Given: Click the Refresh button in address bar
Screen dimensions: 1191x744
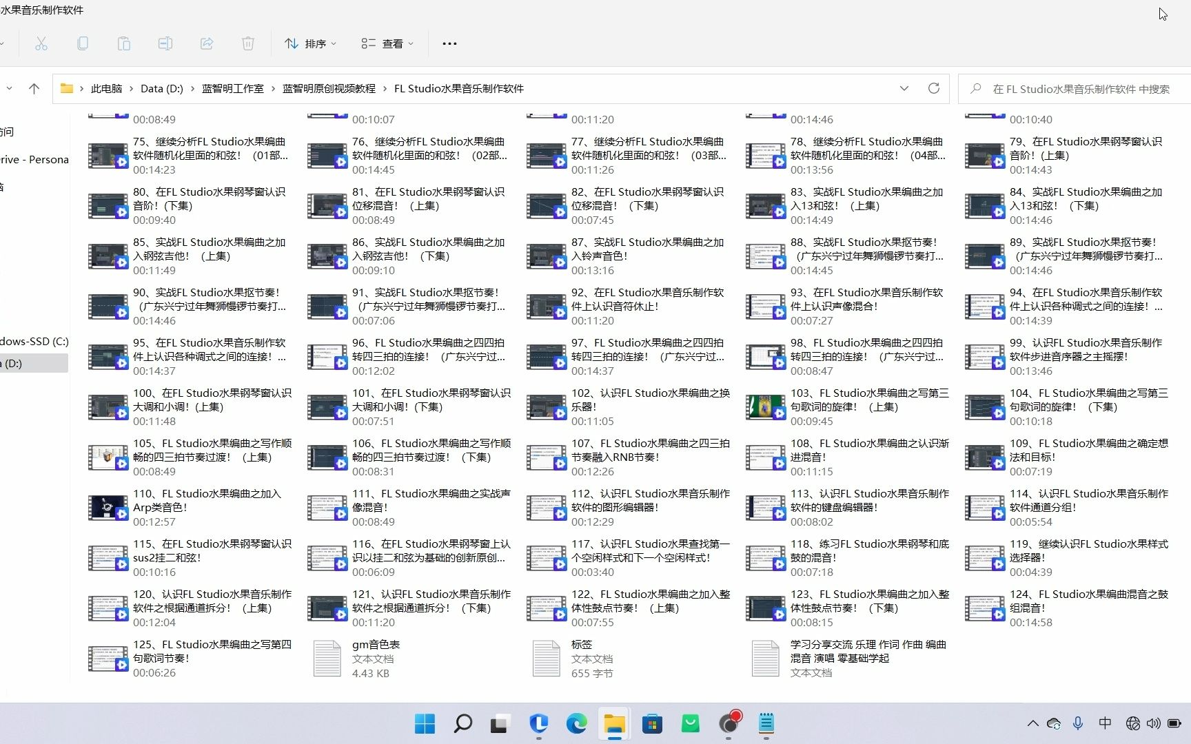Looking at the screenshot, I should tap(934, 88).
